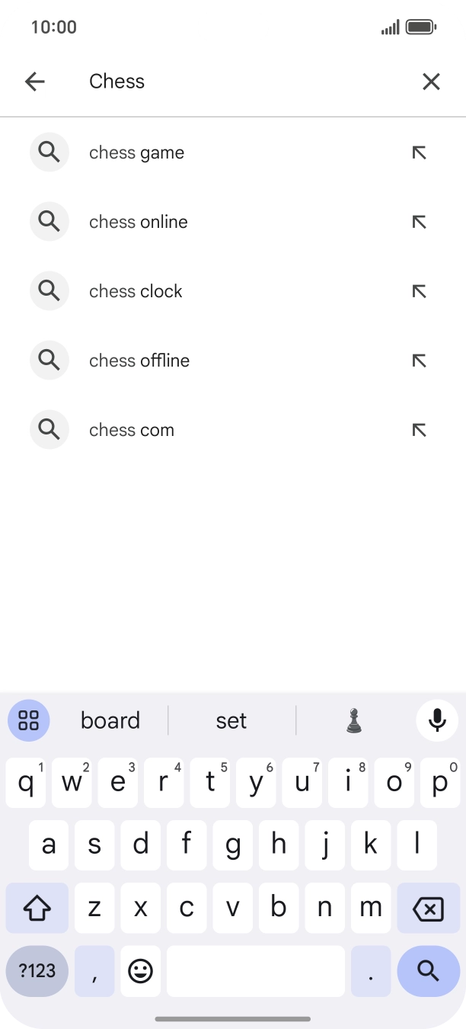Select the chess clock suggestion
466x1029 pixels.
pos(136,290)
